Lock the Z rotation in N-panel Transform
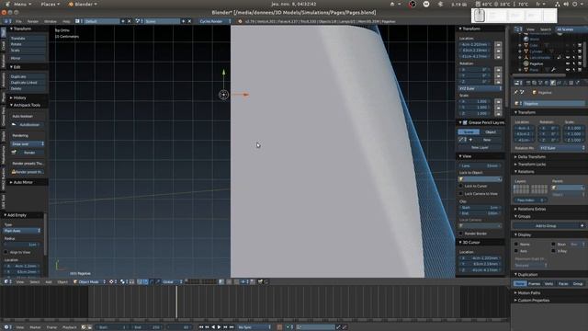The width and height of the screenshot is (588, 331). point(498,82)
